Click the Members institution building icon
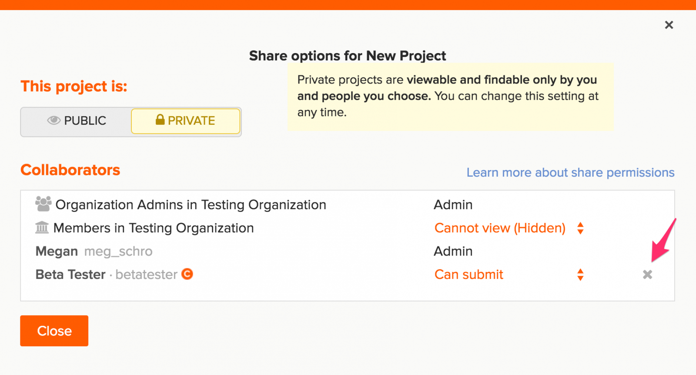Screen dimensions: 696x375 pyautogui.click(x=42, y=228)
